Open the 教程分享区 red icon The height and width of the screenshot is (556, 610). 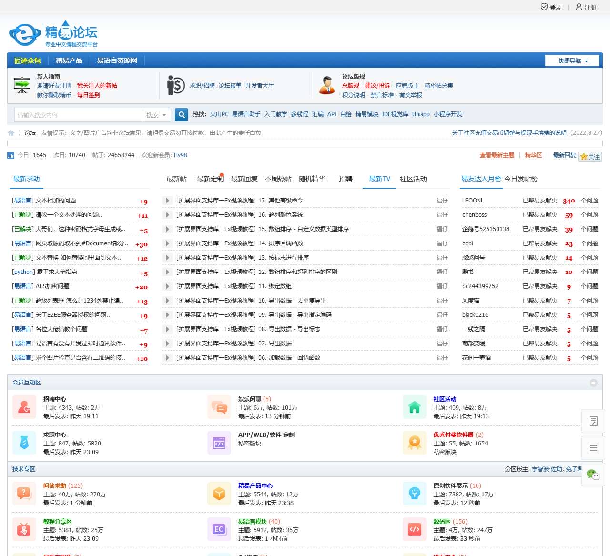[x=24, y=529]
